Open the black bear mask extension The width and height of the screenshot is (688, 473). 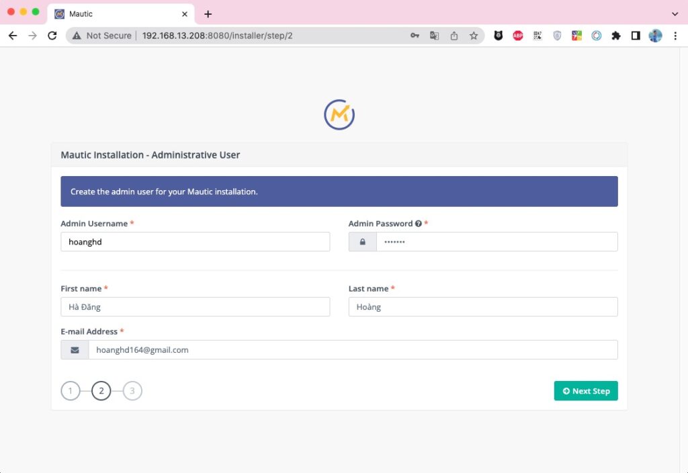pos(498,36)
